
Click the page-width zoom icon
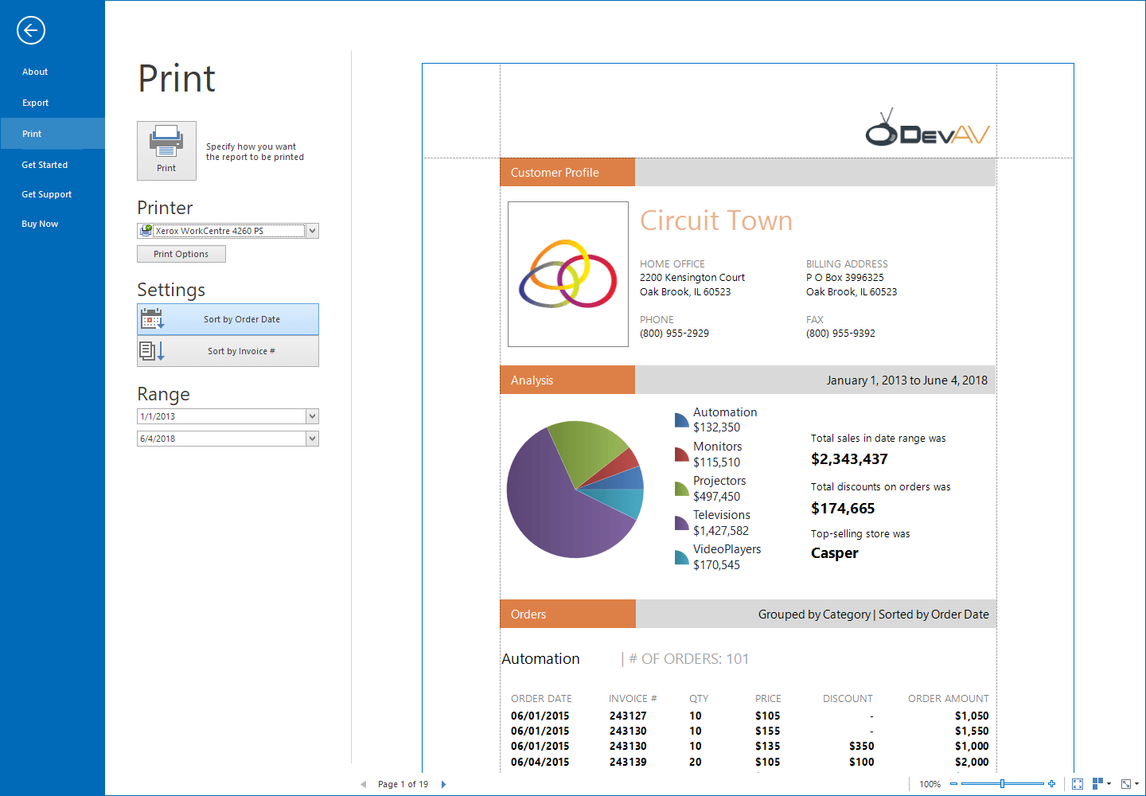[x=1126, y=783]
